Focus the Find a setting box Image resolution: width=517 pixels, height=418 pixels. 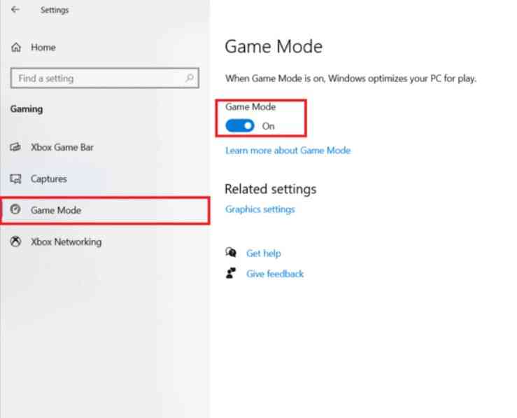pyautogui.click(x=98, y=78)
